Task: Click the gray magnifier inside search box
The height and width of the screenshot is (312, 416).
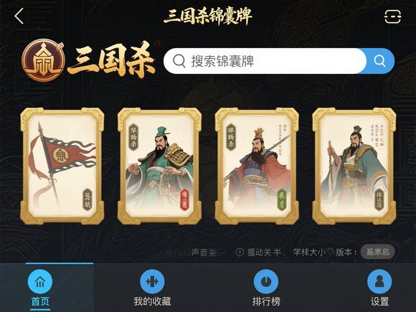Action: [179, 61]
